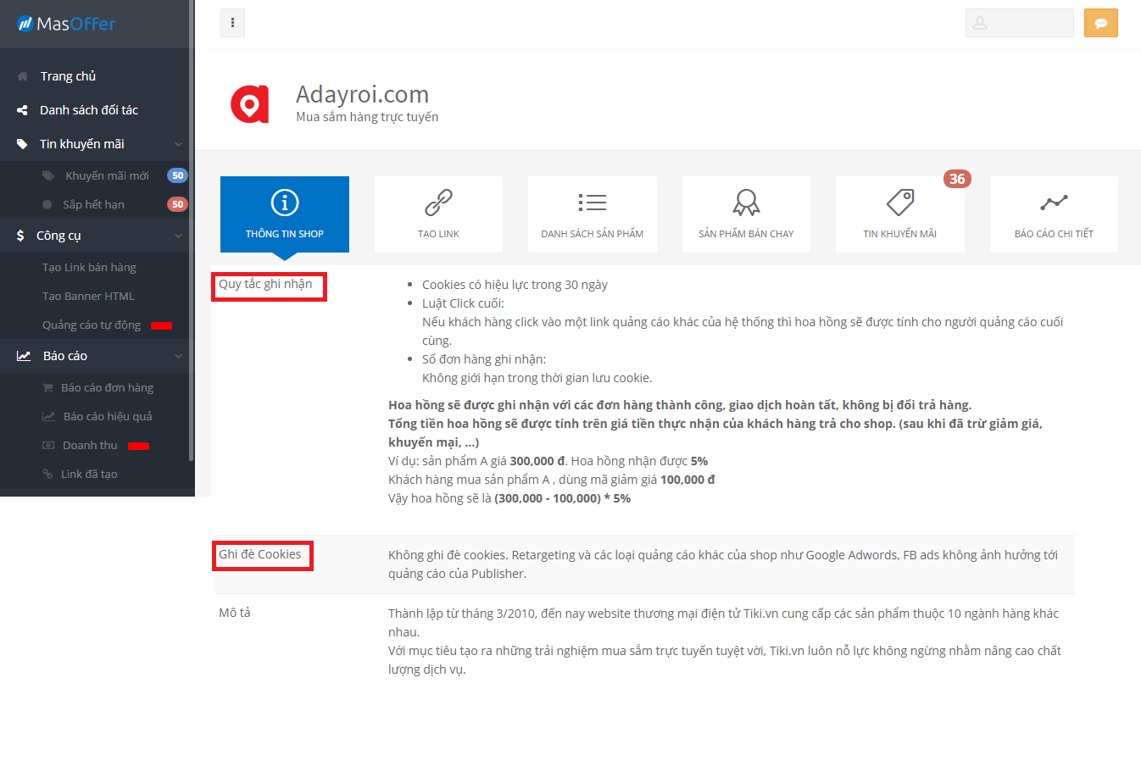Click the sidebar vertical scrollbar

click(x=192, y=231)
